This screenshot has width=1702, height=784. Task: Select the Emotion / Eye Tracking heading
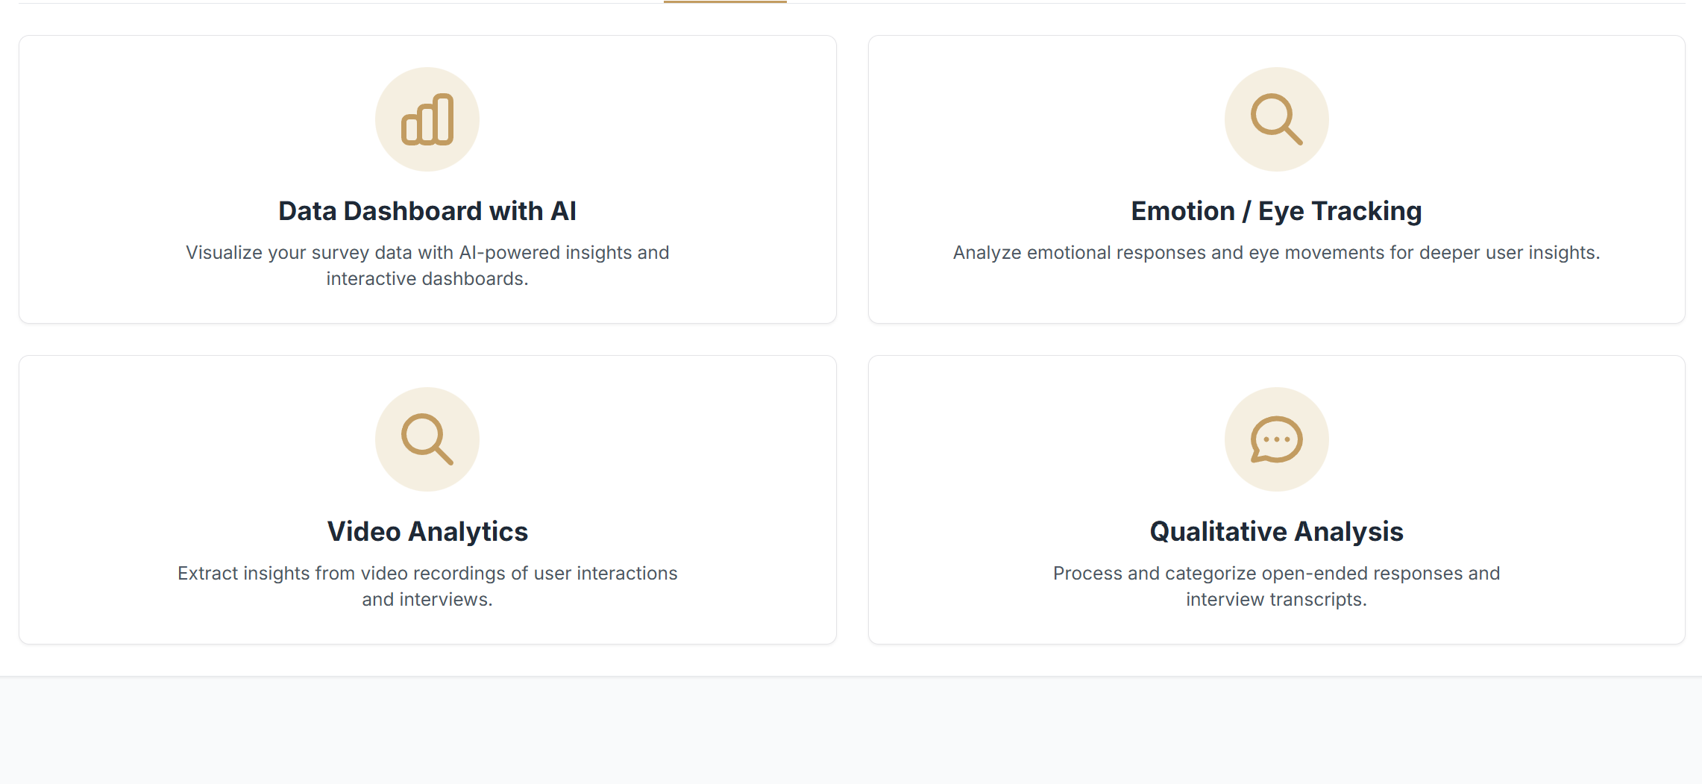point(1276,211)
